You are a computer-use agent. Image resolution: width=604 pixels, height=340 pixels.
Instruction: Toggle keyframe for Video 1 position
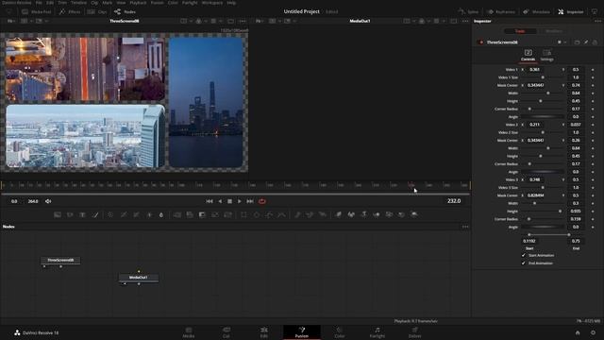pos(593,70)
